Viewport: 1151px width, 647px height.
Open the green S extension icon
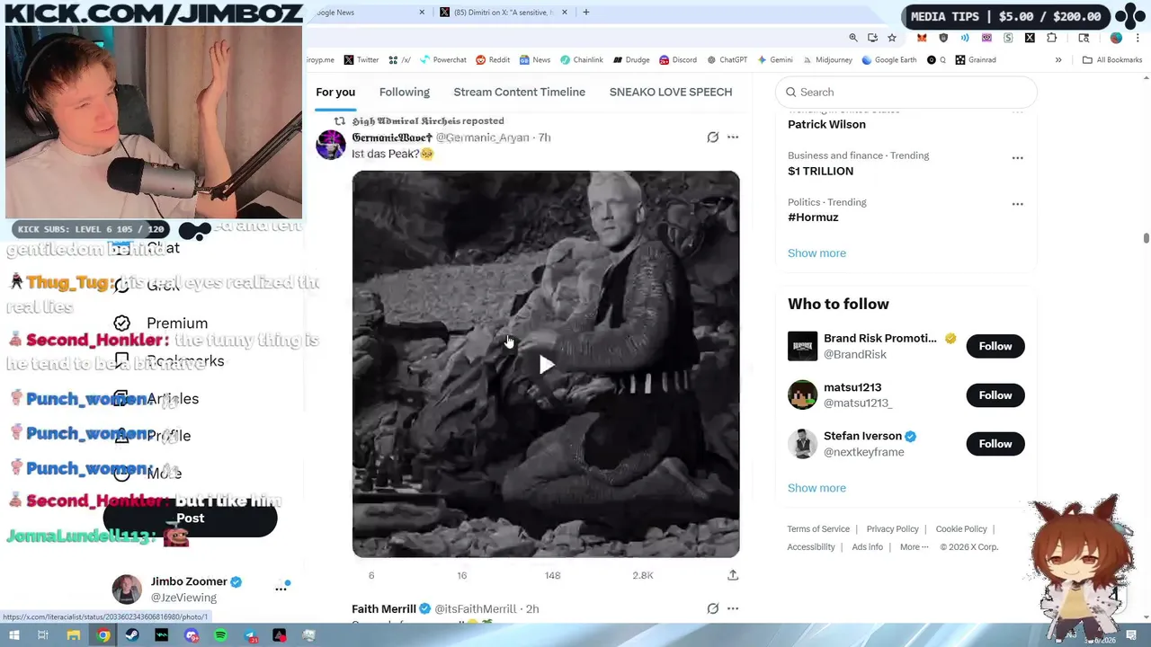point(1008,38)
